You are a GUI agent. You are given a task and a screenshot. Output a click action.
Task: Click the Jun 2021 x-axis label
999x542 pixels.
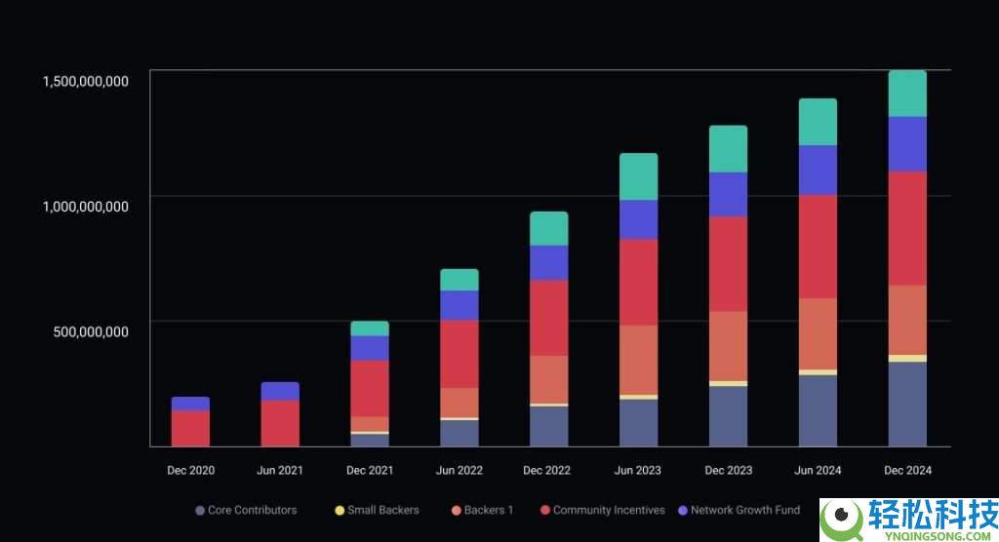point(280,471)
